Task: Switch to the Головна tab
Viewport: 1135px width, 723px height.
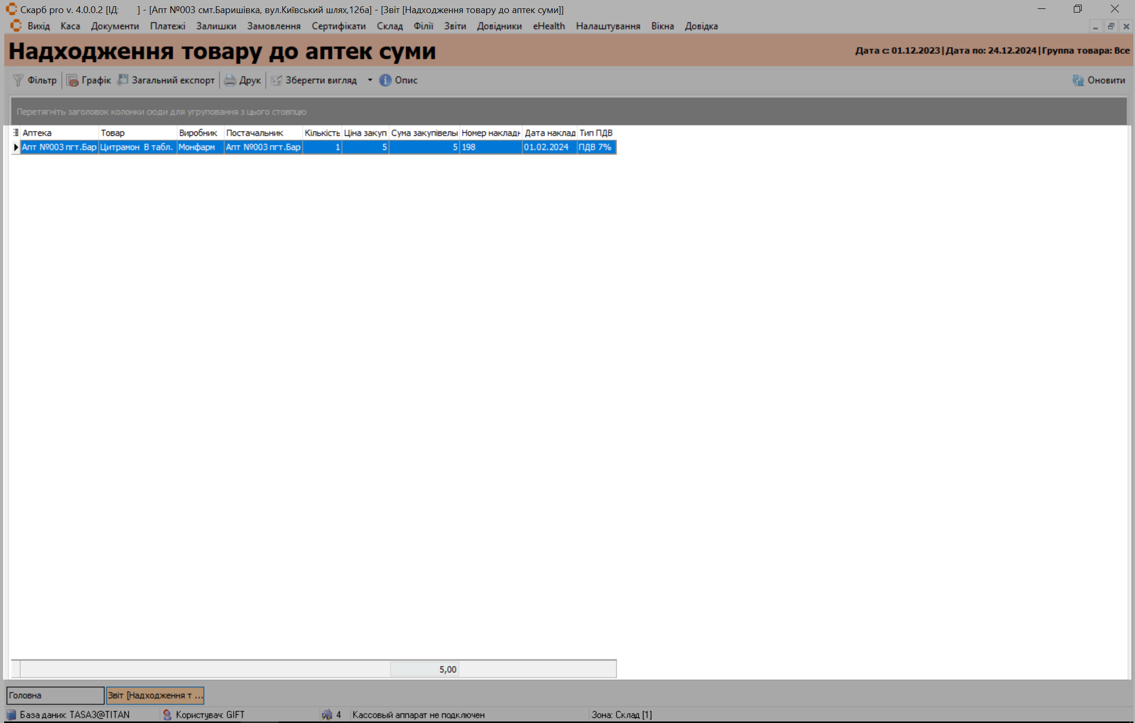Action: click(55, 695)
